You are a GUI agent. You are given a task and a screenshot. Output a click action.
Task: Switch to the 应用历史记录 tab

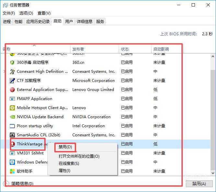tap(38, 22)
